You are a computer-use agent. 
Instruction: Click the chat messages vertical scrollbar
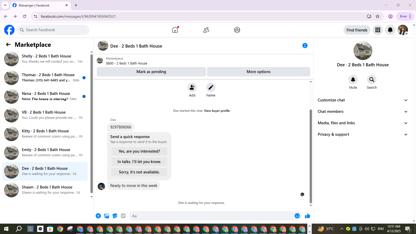tap(311, 156)
